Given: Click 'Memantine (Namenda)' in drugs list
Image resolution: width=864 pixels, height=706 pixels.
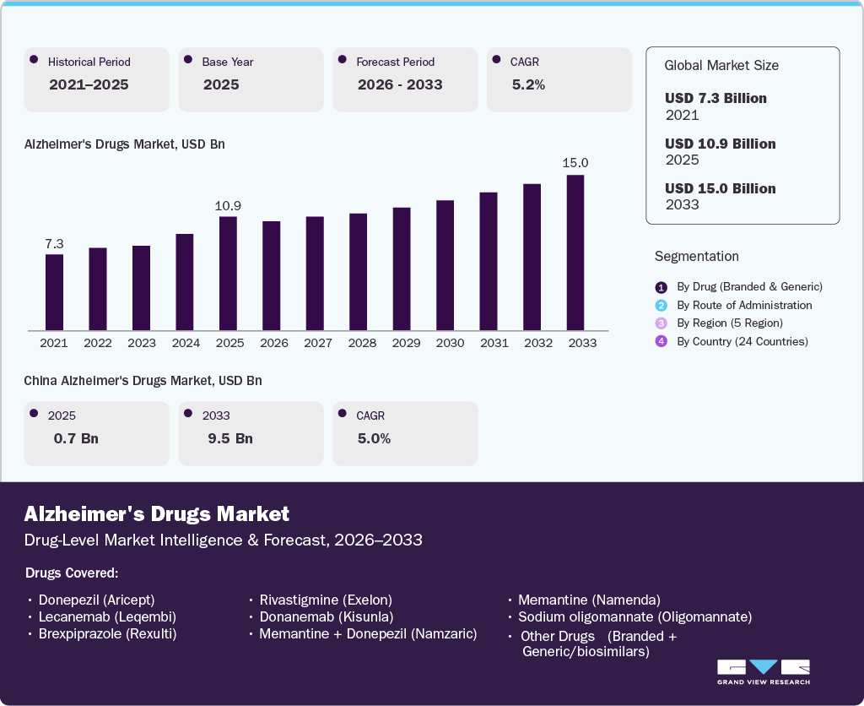Looking at the screenshot, I should point(589,600).
